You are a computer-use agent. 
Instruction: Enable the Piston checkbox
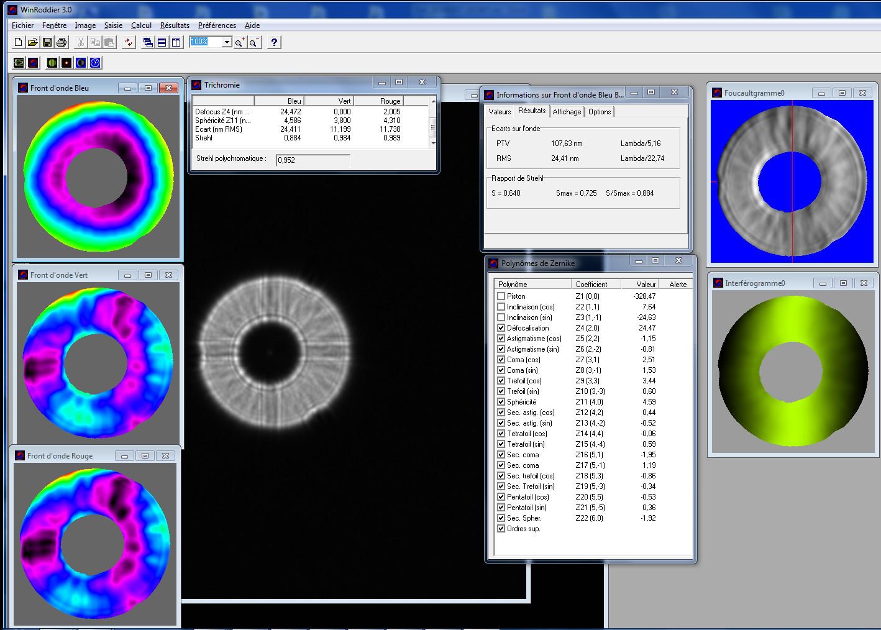click(x=501, y=296)
